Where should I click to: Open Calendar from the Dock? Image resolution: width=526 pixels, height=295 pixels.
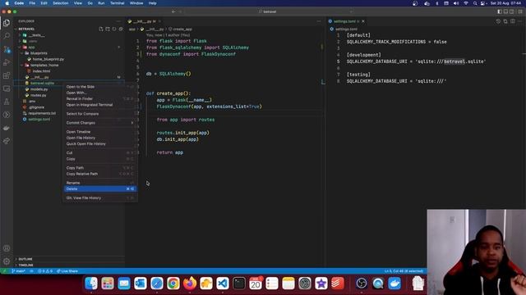pyautogui.click(x=256, y=284)
